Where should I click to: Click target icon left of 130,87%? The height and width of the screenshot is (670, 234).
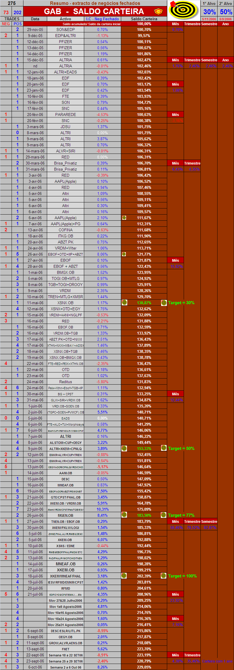click(124, 302)
